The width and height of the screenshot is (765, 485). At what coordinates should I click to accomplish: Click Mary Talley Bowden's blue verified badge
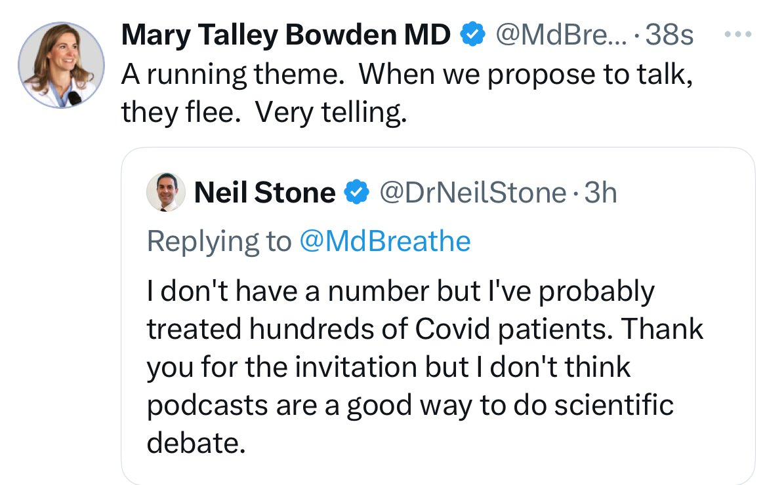pyautogui.click(x=473, y=34)
